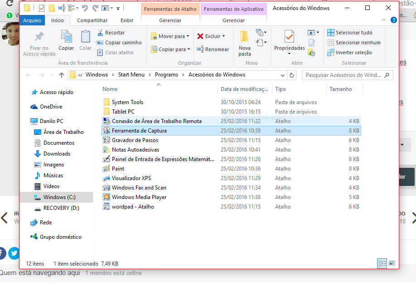This screenshot has width=416, height=285.
Task: Click Inverter seleção
Action: [x=349, y=52]
